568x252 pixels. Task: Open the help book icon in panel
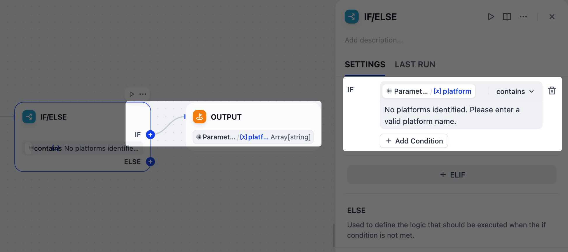tap(507, 17)
